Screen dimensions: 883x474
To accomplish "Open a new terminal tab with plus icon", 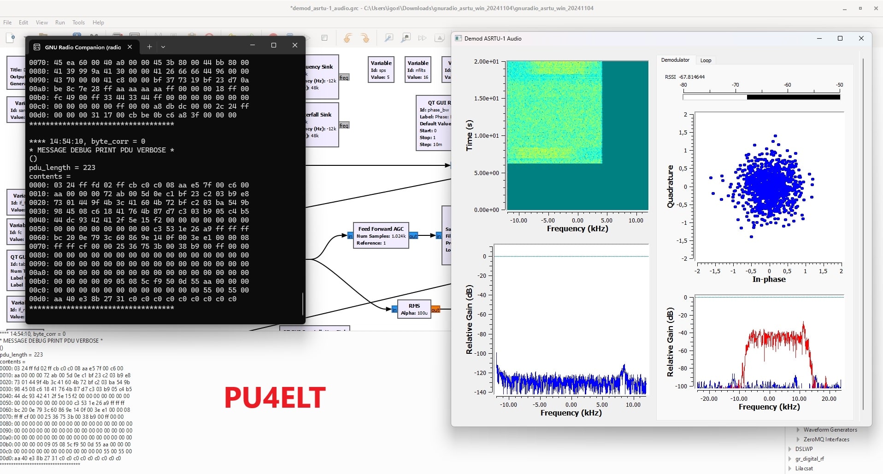I will (149, 47).
